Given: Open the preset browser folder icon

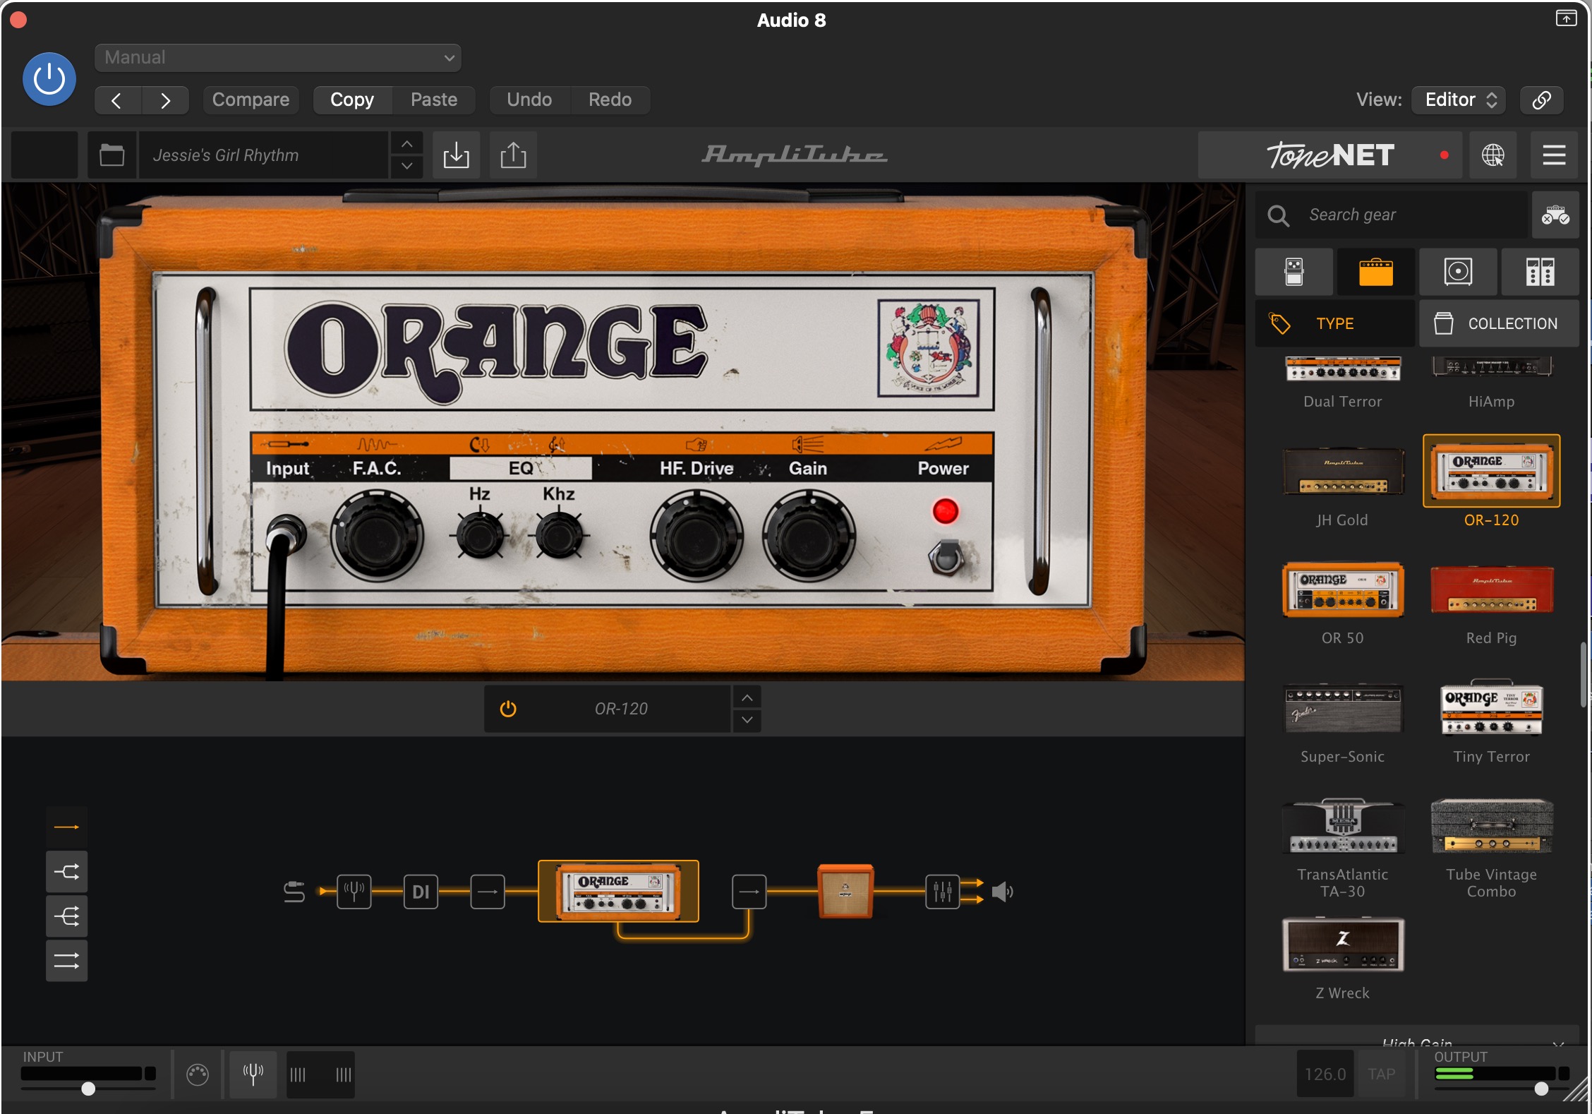Looking at the screenshot, I should pos(111,155).
